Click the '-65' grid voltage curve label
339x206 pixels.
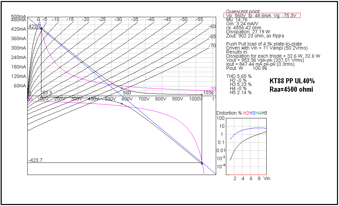coord(212,37)
